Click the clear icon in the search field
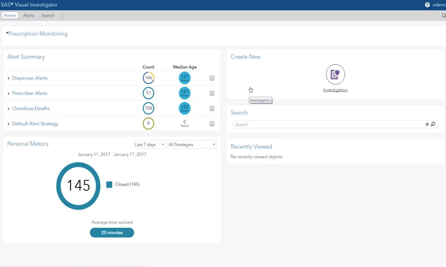Viewport: 446px width, 267px height. [427, 124]
